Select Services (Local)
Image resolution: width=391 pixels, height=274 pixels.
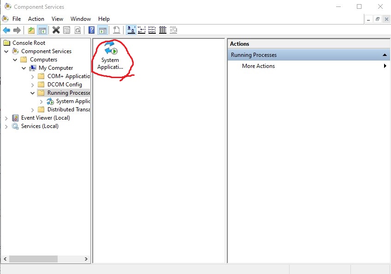point(40,126)
